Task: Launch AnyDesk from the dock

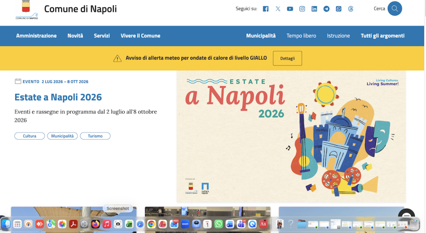Action: [40, 224]
